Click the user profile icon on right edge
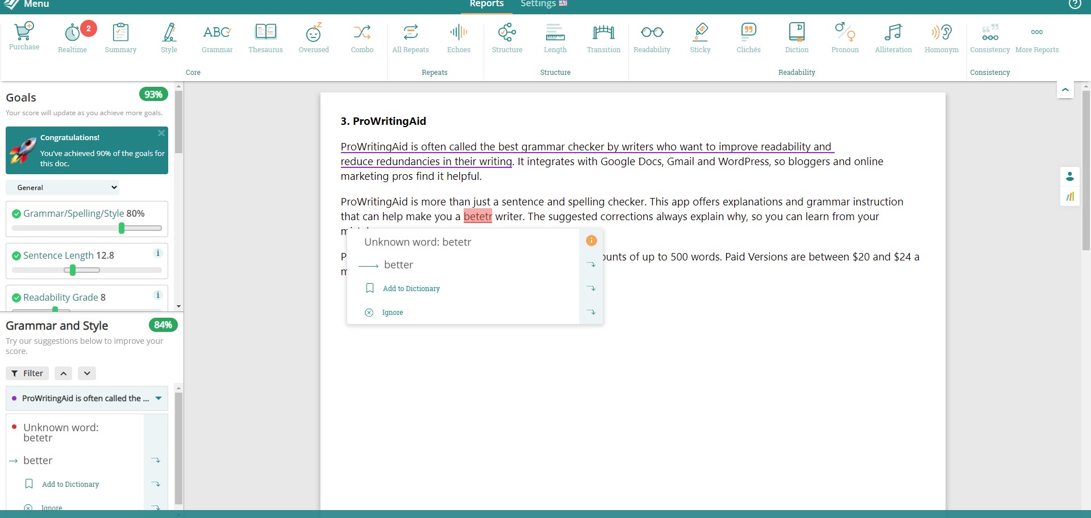The image size is (1091, 518). 1070,176
